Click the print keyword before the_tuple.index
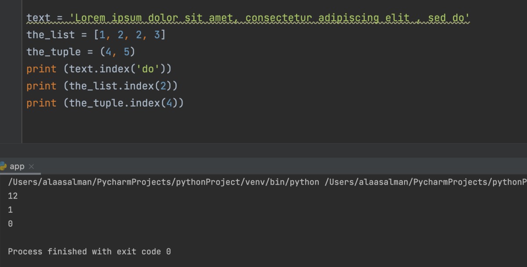527x267 pixels. pos(41,103)
